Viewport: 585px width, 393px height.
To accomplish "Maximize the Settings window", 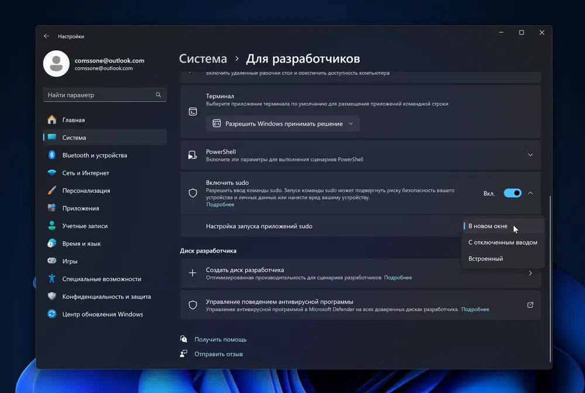I will [522, 32].
